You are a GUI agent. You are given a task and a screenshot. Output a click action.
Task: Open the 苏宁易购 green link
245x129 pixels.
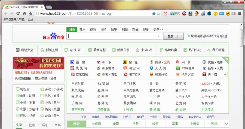coord(78,110)
